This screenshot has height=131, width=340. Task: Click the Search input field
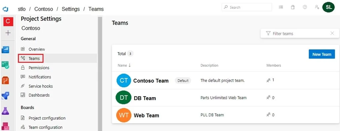246,7
